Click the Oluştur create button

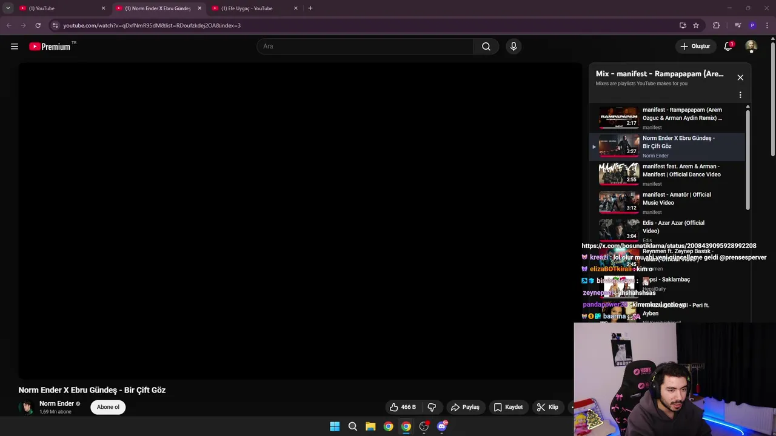pyautogui.click(x=695, y=47)
